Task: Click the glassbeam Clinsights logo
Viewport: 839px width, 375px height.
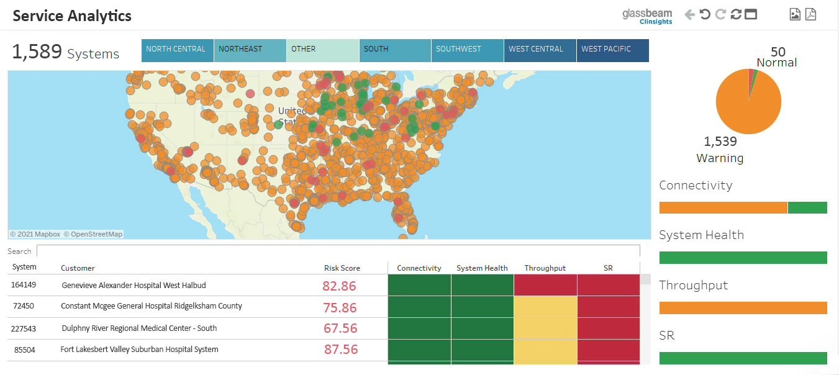Action: coord(647,16)
